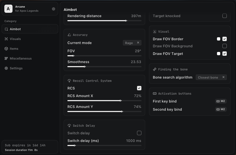Enable the Draw FOV Background checkbox

point(225,46)
